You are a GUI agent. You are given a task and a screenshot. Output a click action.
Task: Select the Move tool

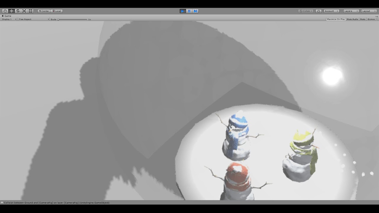(12, 11)
